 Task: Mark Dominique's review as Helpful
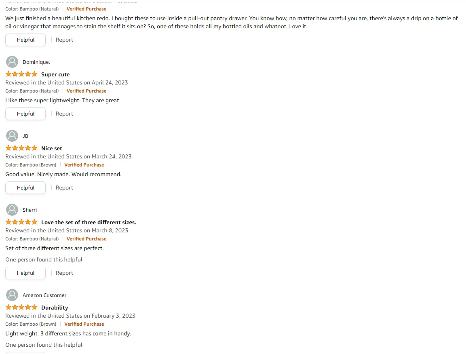(x=25, y=114)
